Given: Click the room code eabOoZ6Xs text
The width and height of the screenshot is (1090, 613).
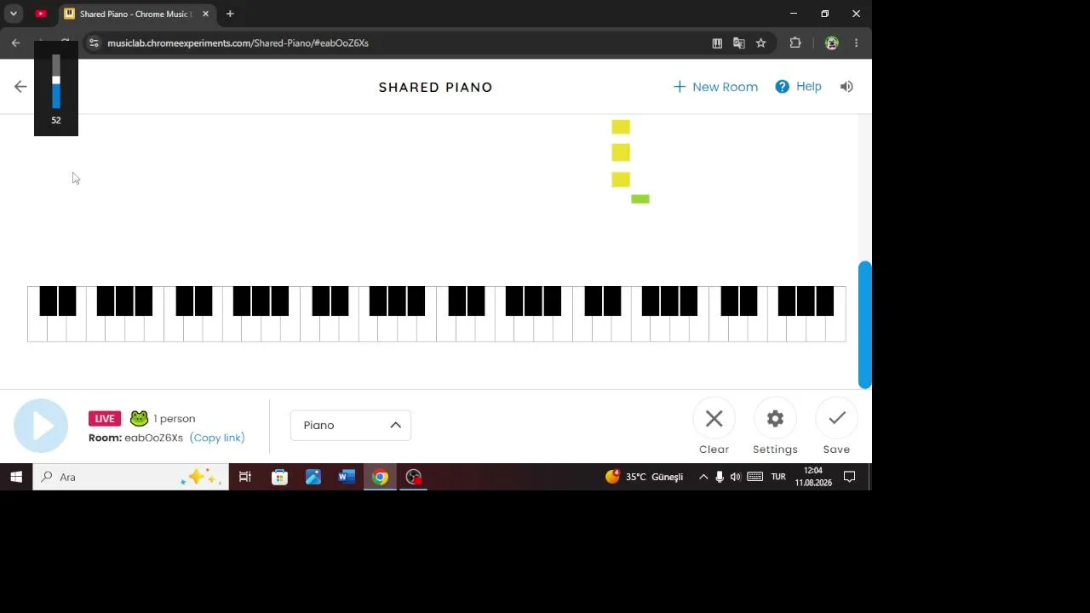Looking at the screenshot, I should click(154, 438).
